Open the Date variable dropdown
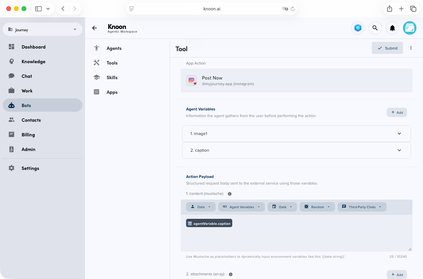 pos(282,207)
